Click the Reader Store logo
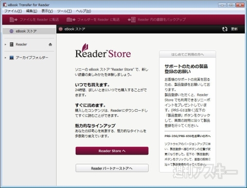This screenshot has height=188, width=247. (x=103, y=51)
